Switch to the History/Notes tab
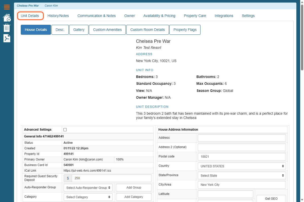304x202 pixels. coord(58,16)
